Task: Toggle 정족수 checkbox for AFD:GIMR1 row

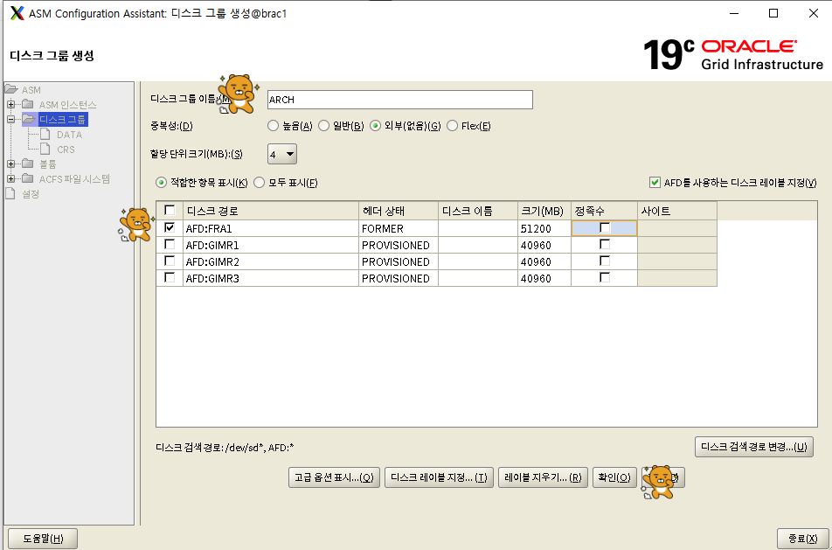Action: click(605, 244)
